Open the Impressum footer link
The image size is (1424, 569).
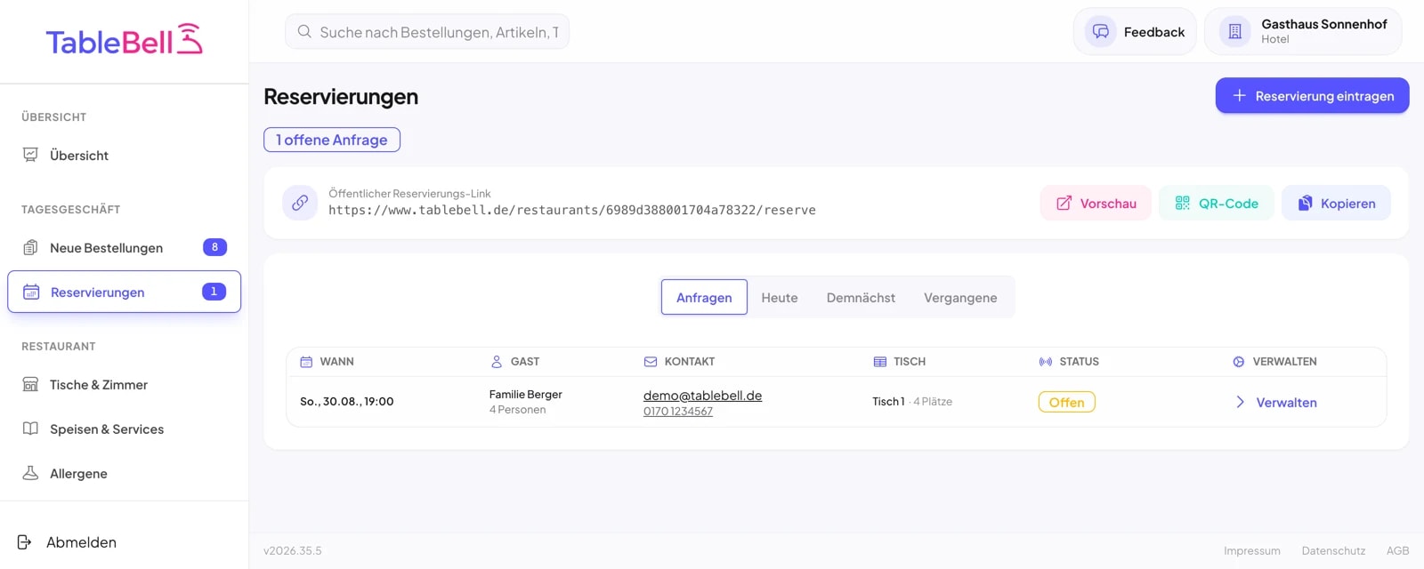click(x=1252, y=551)
